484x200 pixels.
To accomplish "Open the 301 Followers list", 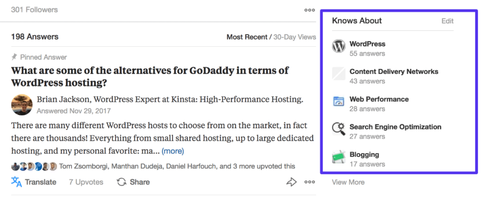I will click(34, 9).
